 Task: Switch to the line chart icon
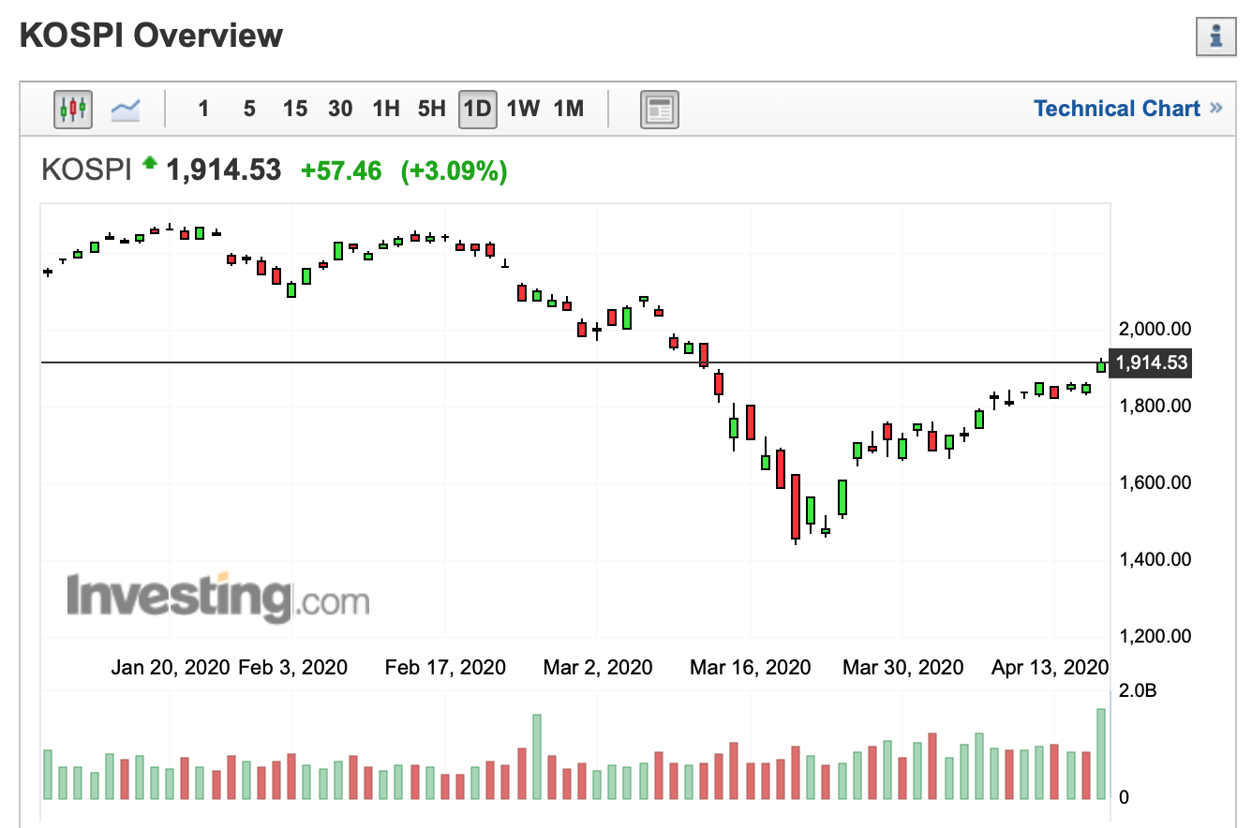pyautogui.click(x=125, y=110)
